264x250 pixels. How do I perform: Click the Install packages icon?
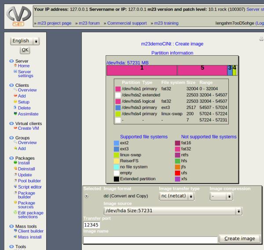[15, 163]
